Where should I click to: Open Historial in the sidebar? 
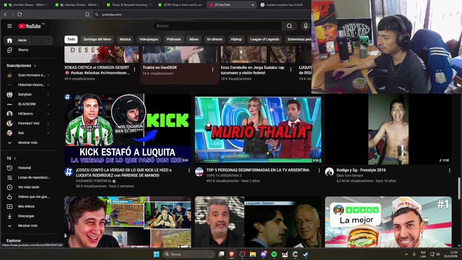coord(28,168)
